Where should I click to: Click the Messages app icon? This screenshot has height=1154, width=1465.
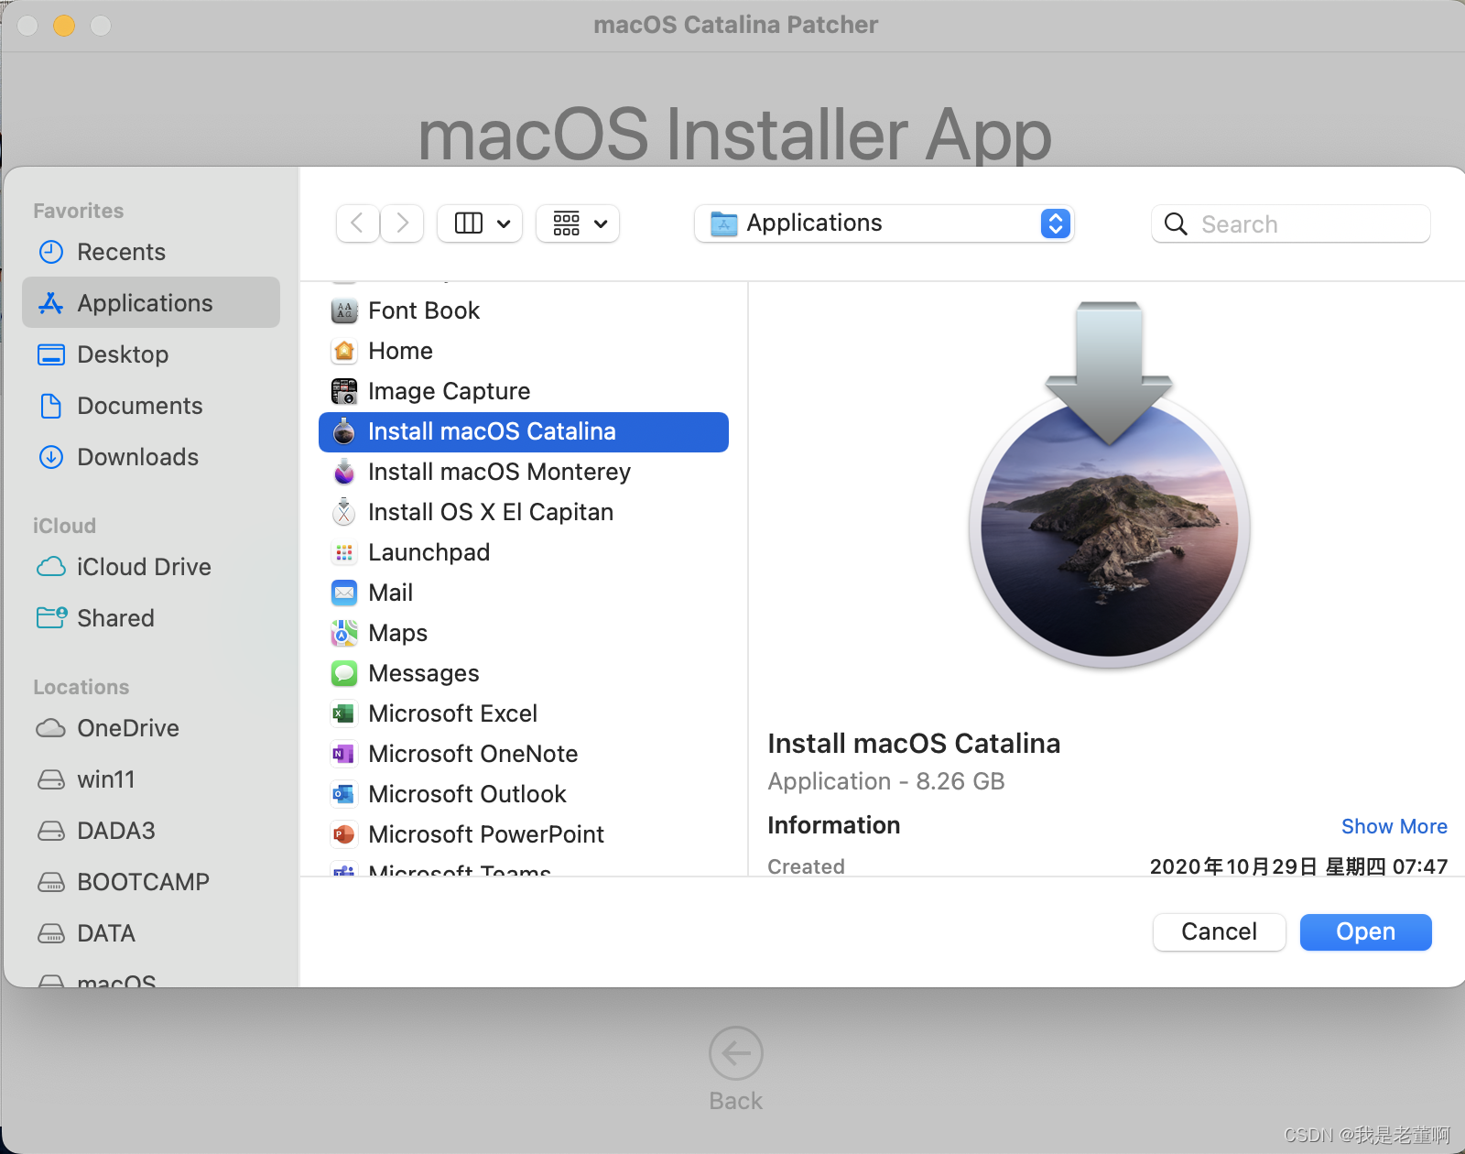344,673
